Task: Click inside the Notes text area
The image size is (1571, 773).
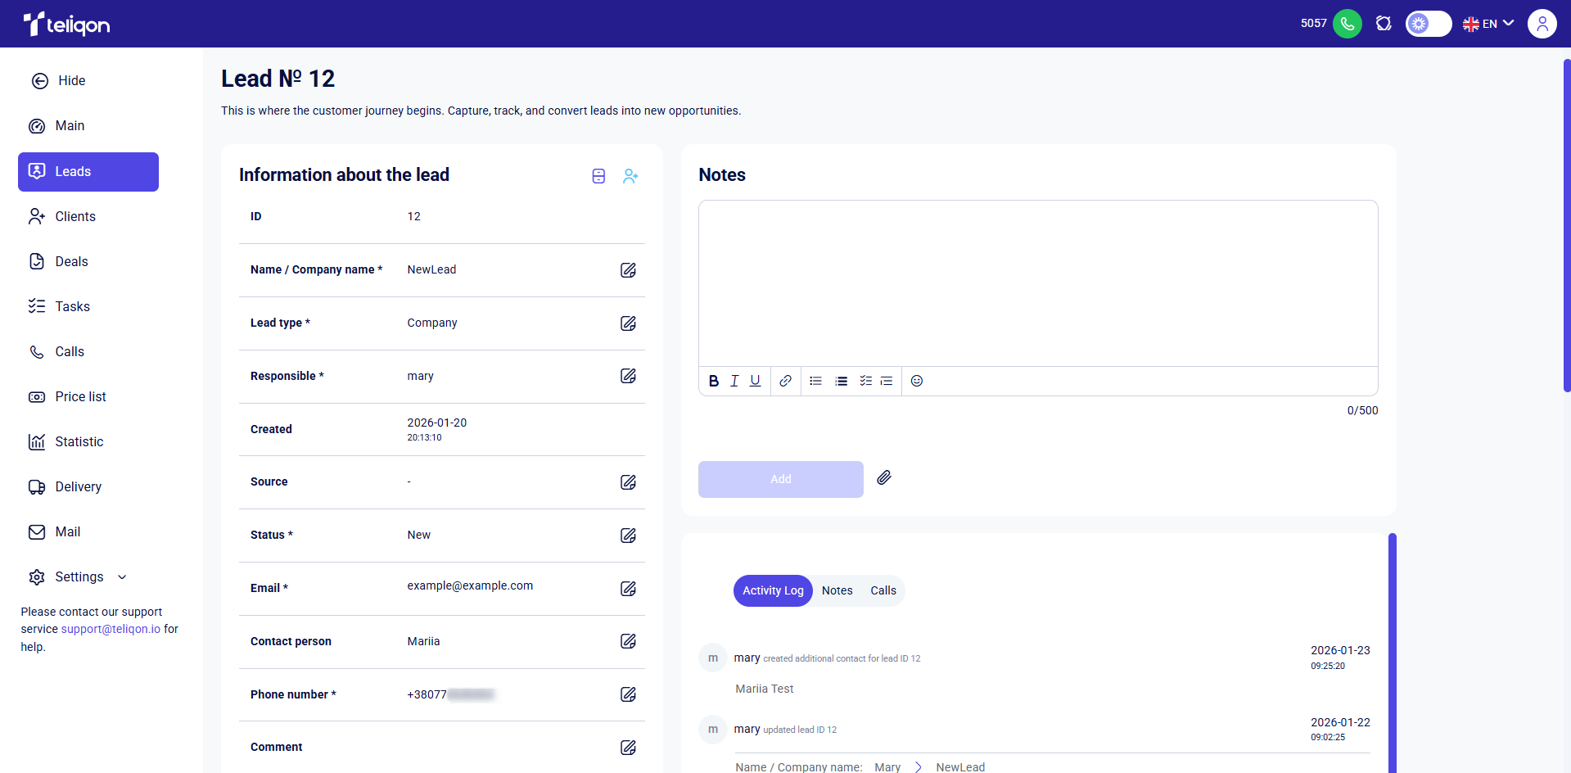Action: [1037, 283]
